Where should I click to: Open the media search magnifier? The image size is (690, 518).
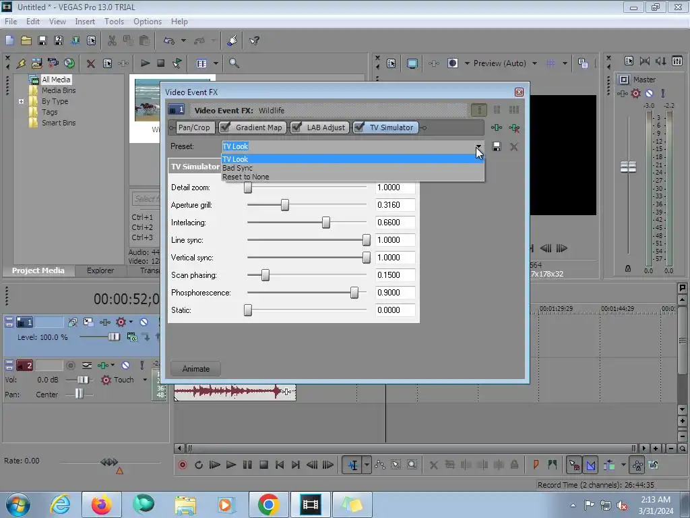pyautogui.click(x=234, y=63)
